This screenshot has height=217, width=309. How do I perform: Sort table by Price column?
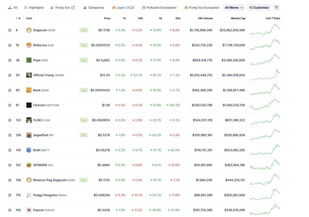[107, 18]
